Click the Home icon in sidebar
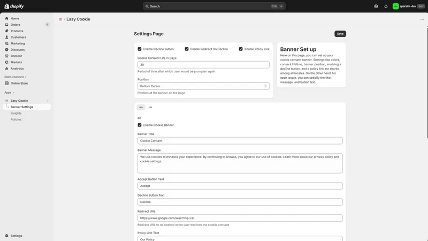This screenshot has width=428, height=241. pyautogui.click(x=6, y=18)
